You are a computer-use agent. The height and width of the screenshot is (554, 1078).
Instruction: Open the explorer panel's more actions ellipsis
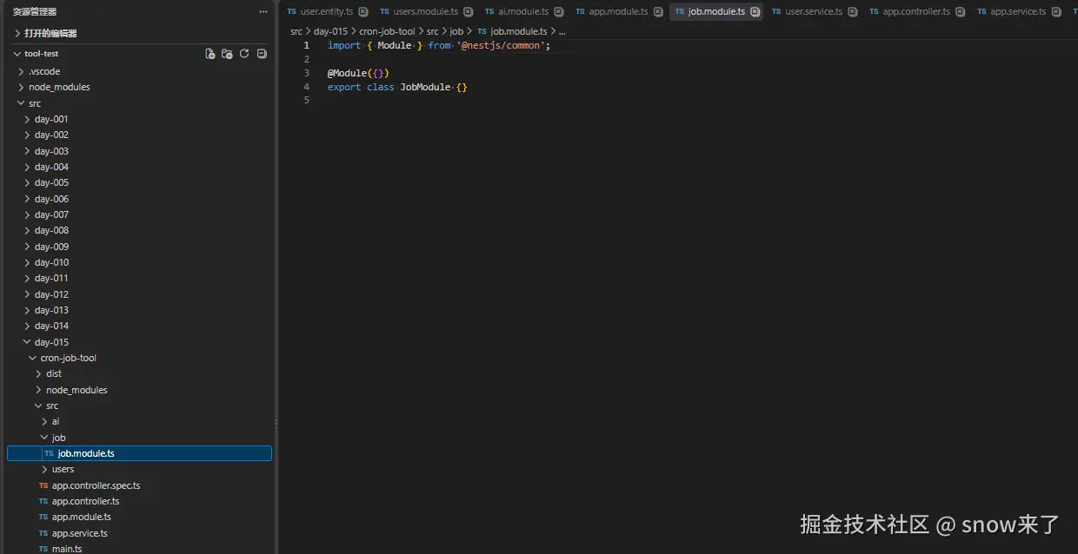coord(263,12)
